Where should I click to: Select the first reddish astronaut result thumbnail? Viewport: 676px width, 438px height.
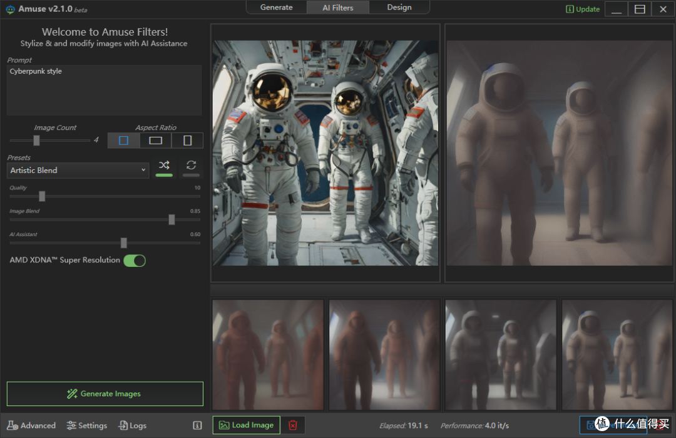point(268,355)
